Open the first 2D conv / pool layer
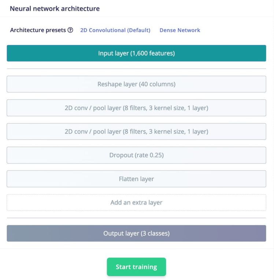 [x=136, y=108]
